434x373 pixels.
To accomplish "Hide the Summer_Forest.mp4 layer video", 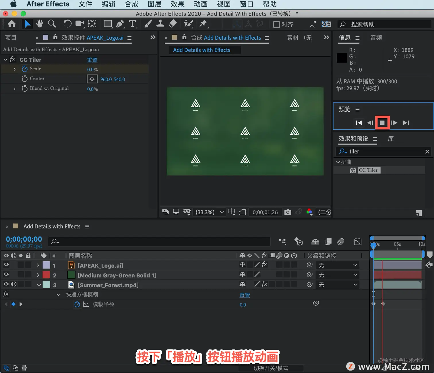I will (x=6, y=284).
